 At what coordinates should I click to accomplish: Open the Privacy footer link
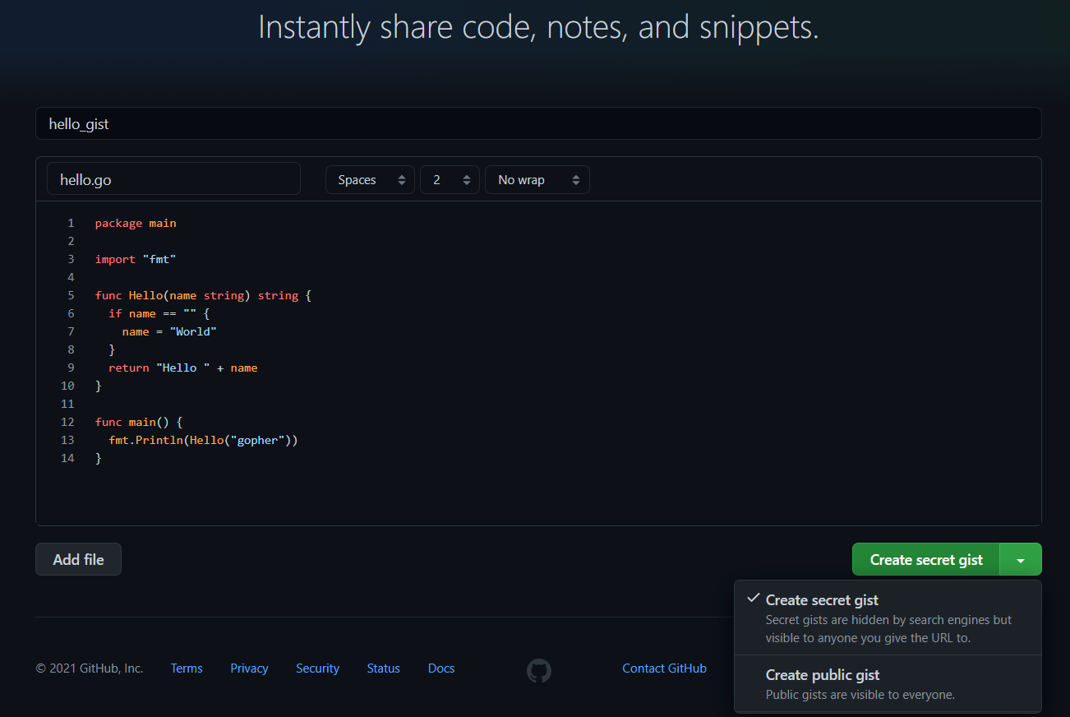tap(249, 668)
